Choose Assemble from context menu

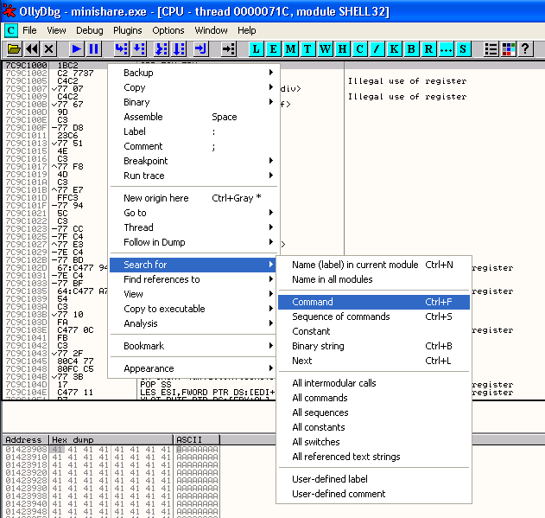[x=194, y=117]
